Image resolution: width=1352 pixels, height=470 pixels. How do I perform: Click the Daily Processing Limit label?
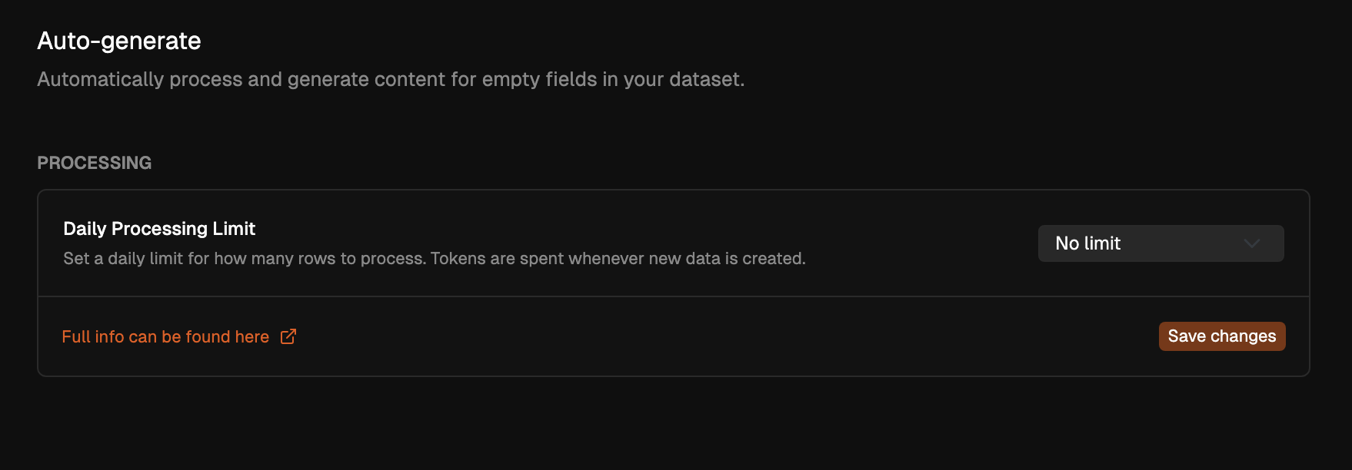tap(159, 229)
